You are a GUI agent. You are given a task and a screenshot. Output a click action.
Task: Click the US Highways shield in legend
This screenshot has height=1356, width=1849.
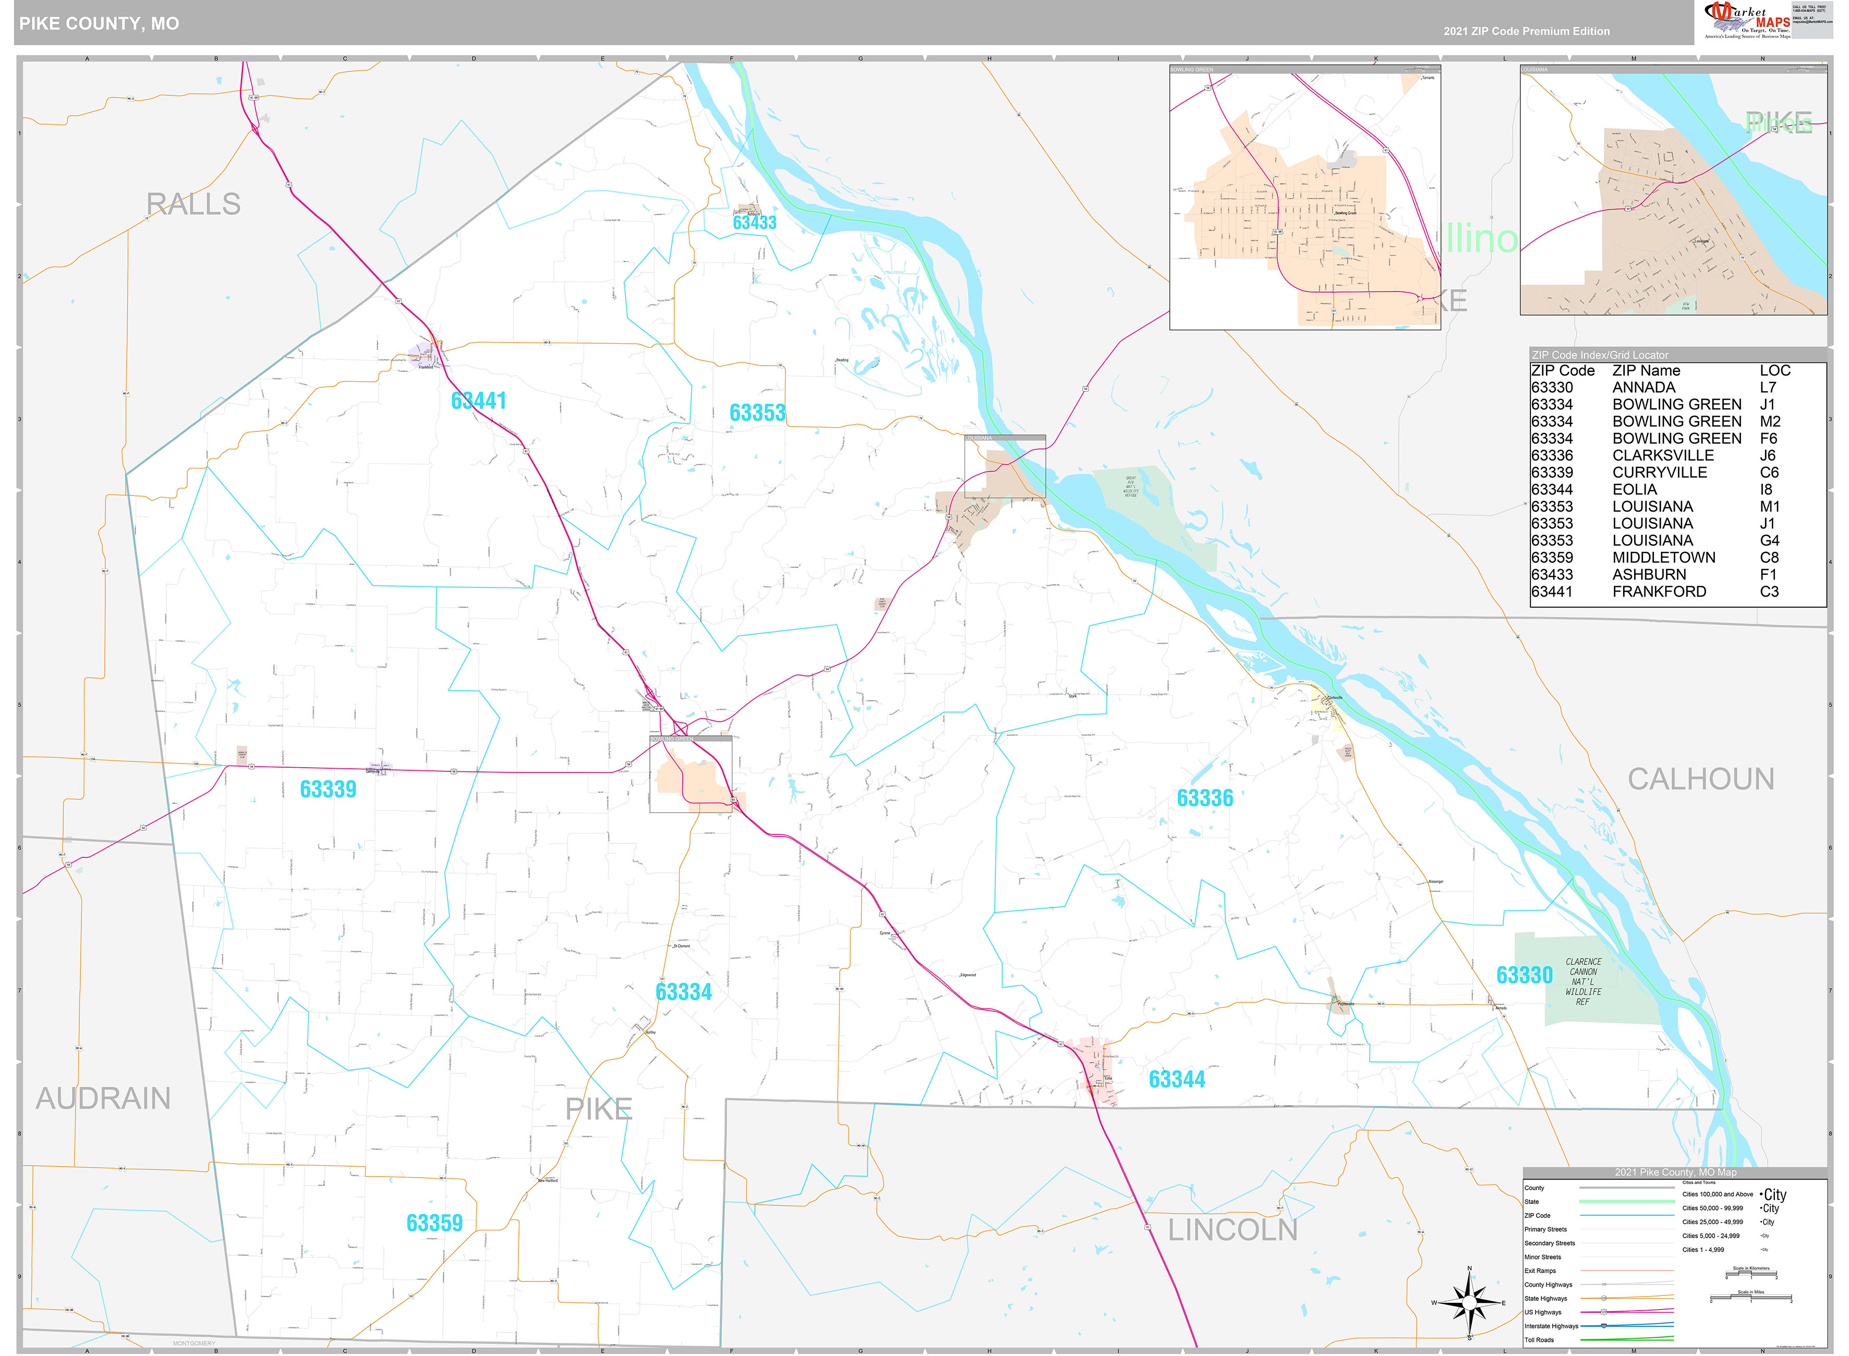click(1604, 1312)
